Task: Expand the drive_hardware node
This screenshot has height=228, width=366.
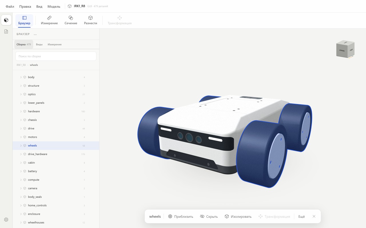Action: tap(21, 154)
